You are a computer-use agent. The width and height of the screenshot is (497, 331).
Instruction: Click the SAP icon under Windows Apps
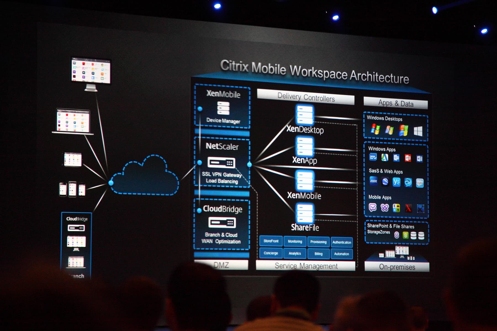373,158
